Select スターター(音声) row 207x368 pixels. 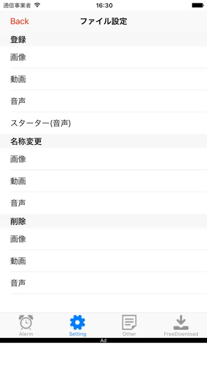pyautogui.click(x=103, y=123)
